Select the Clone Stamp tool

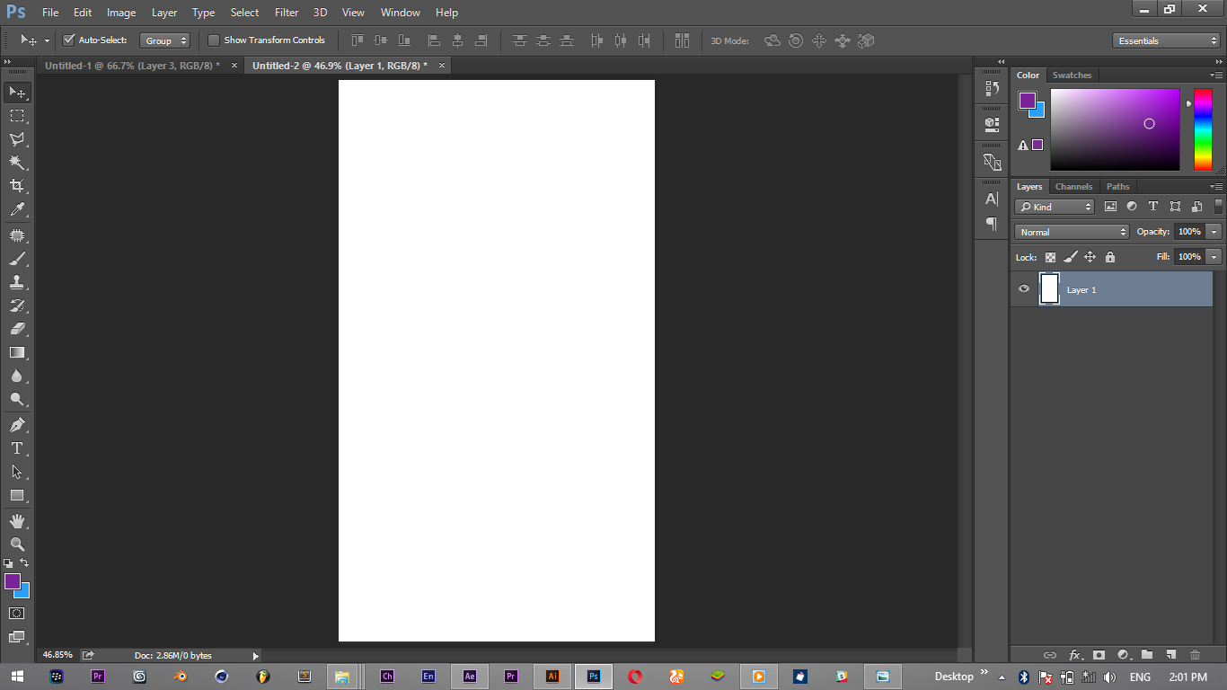pyautogui.click(x=17, y=282)
